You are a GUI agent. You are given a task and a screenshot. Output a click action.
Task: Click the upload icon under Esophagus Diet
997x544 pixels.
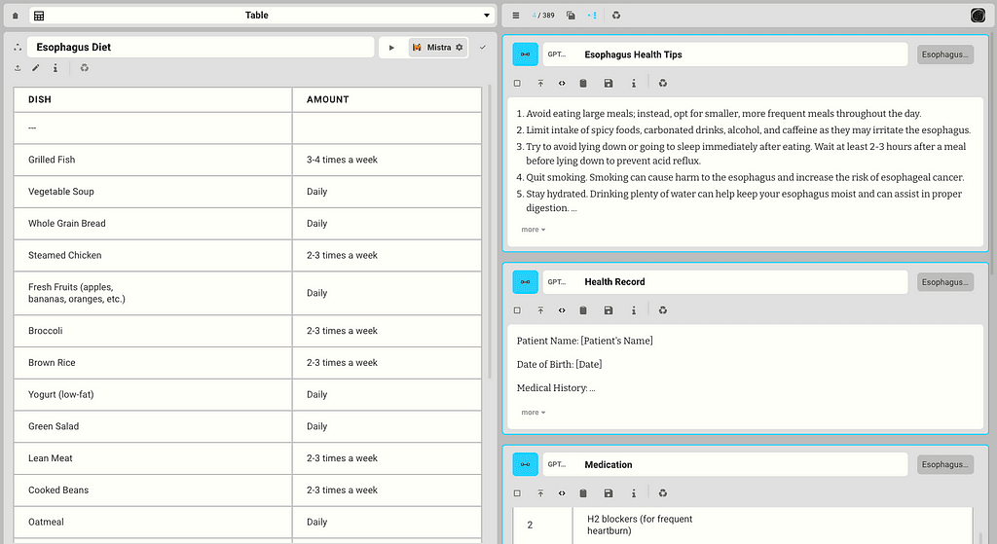18,68
